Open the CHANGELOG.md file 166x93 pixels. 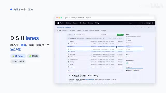pyautogui.click(x=73, y=44)
